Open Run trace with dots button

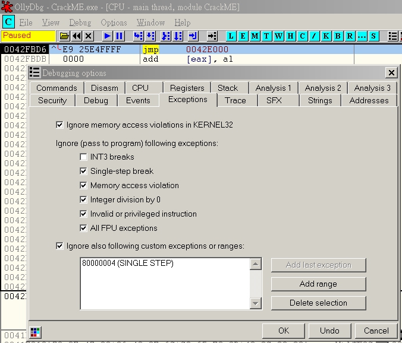coord(362,36)
